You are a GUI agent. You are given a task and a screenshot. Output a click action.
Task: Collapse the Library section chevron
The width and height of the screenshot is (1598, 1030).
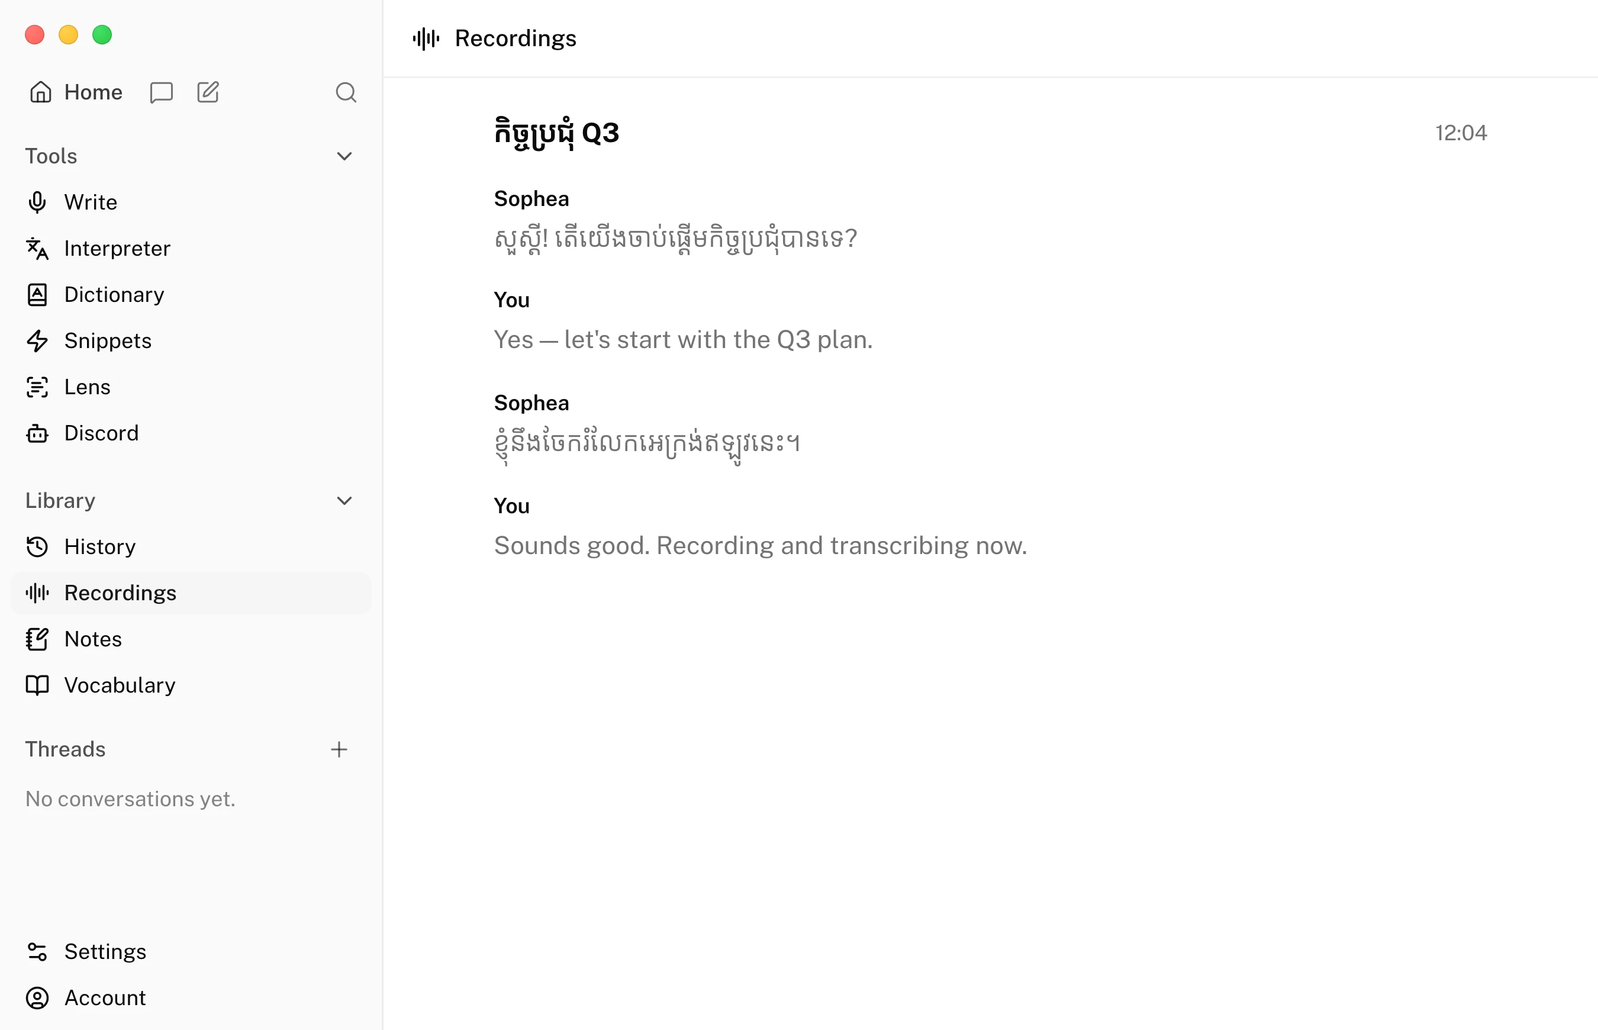click(x=344, y=500)
